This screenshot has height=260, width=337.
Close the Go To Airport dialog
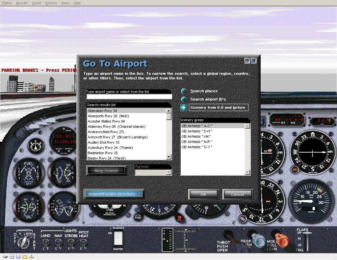254,61
